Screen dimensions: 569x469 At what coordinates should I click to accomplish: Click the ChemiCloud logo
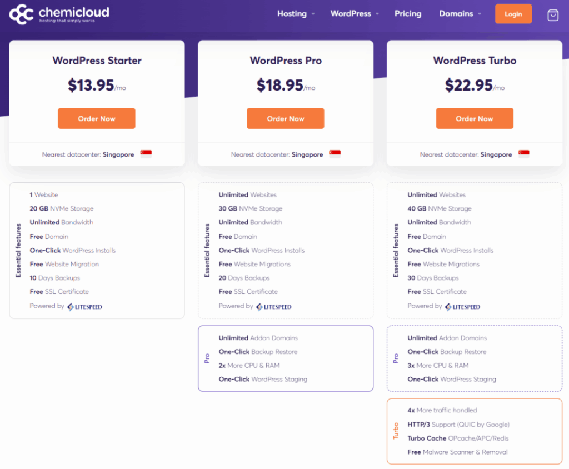point(59,14)
